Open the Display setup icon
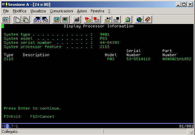 pos(57,20)
